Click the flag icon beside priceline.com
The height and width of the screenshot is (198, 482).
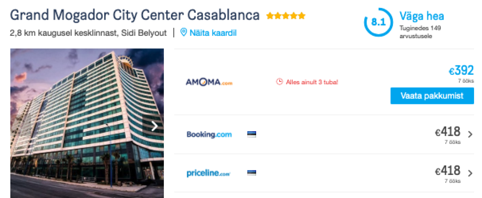click(251, 173)
